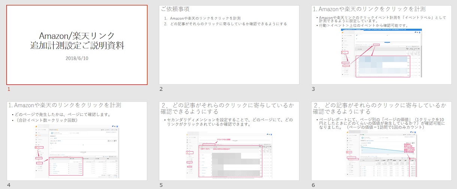457x189 pixels.
Task: Click embedded analytics screenshot on slide 3
Action: click(382, 53)
